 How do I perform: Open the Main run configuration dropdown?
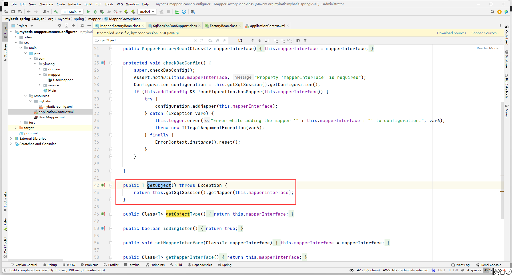tap(72, 12)
